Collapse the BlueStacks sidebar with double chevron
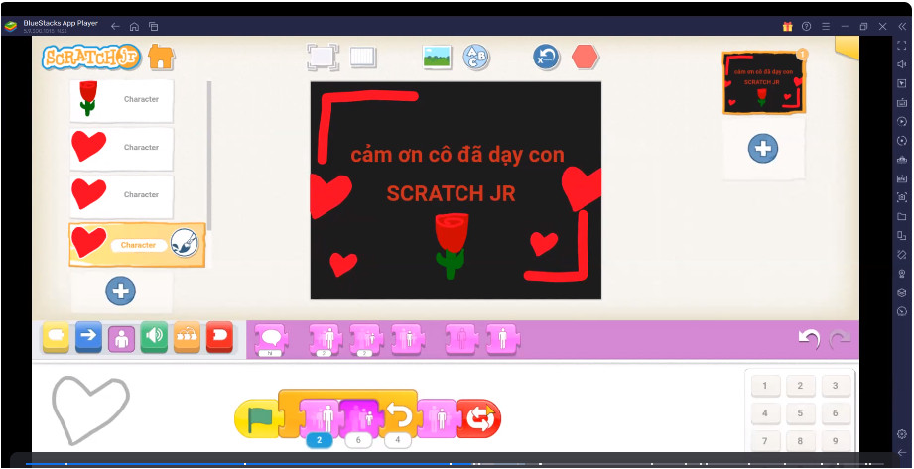Image resolution: width=914 pixels, height=469 pixels. tap(902, 26)
